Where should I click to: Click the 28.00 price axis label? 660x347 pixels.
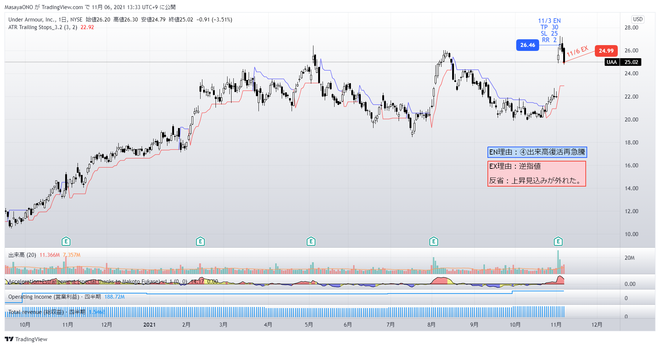632,28
